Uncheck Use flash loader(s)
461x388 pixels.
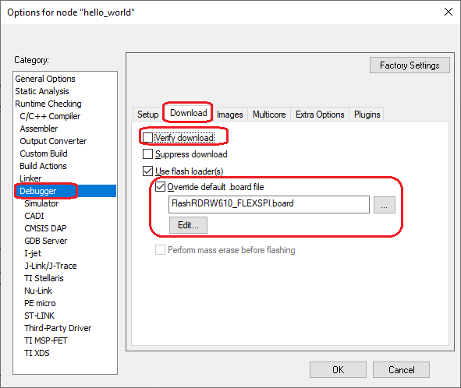pos(147,171)
